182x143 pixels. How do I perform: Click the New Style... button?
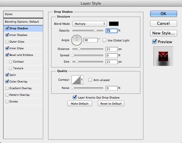163,33
